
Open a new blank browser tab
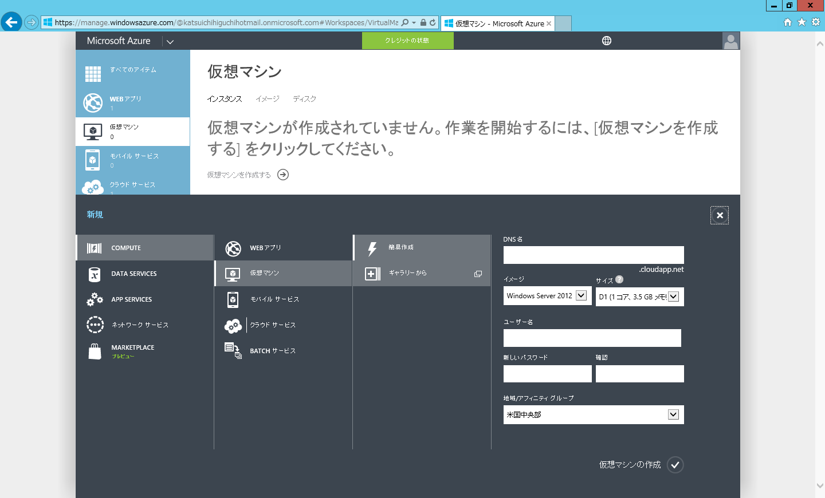564,23
